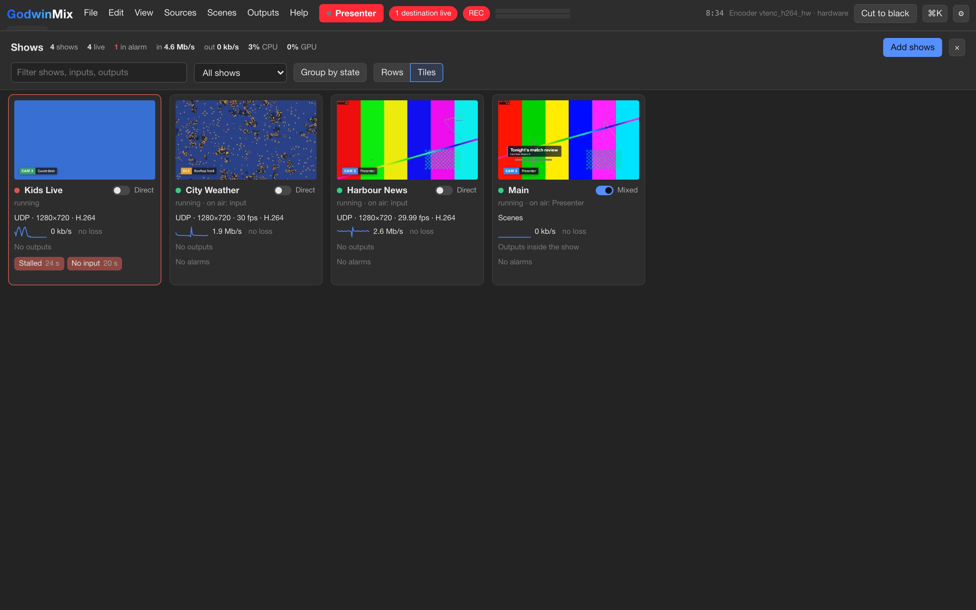Click the 1 destination live badge
The height and width of the screenshot is (610, 976).
(423, 13)
